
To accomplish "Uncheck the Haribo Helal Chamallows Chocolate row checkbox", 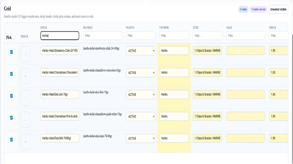I will (x=11, y=74).
